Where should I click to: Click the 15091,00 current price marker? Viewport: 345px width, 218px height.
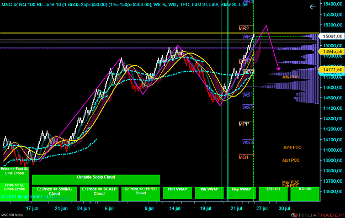point(332,36)
